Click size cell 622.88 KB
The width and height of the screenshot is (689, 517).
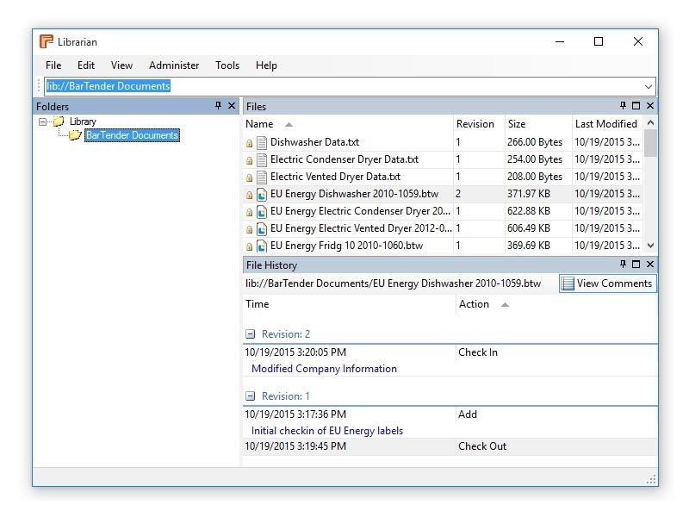click(529, 211)
